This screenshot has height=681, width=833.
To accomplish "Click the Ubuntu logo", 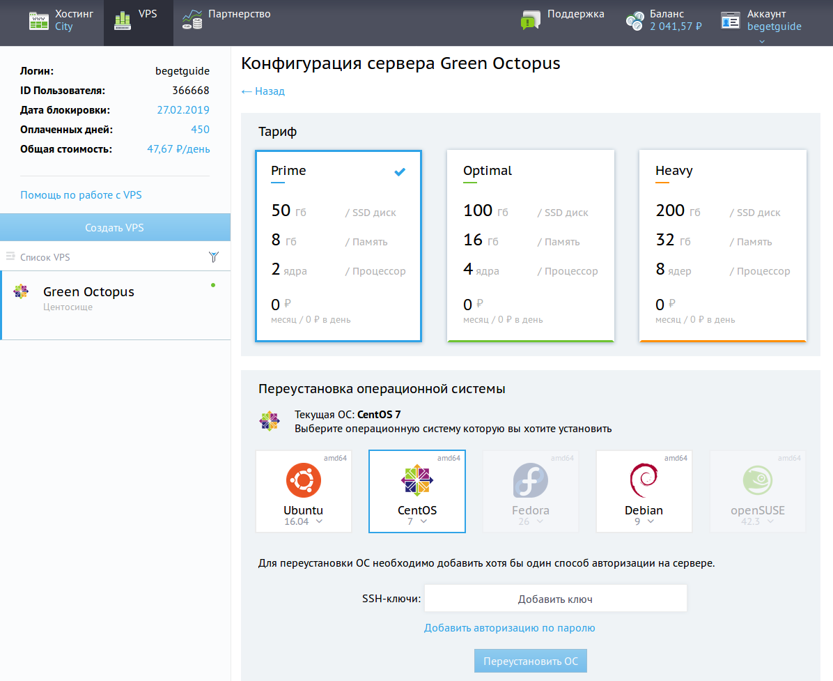I will 304,480.
